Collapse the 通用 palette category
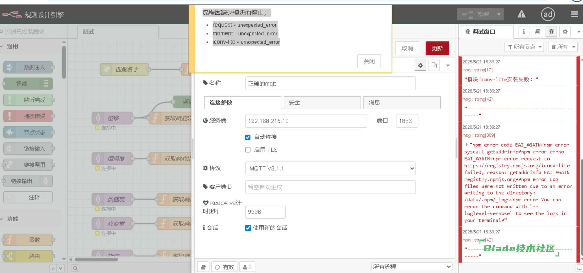 click(12, 46)
